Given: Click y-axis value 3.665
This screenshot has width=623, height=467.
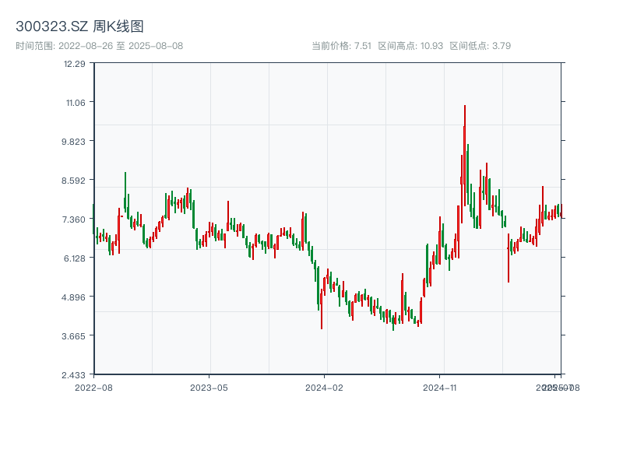Looking at the screenshot, I should (x=73, y=336).
